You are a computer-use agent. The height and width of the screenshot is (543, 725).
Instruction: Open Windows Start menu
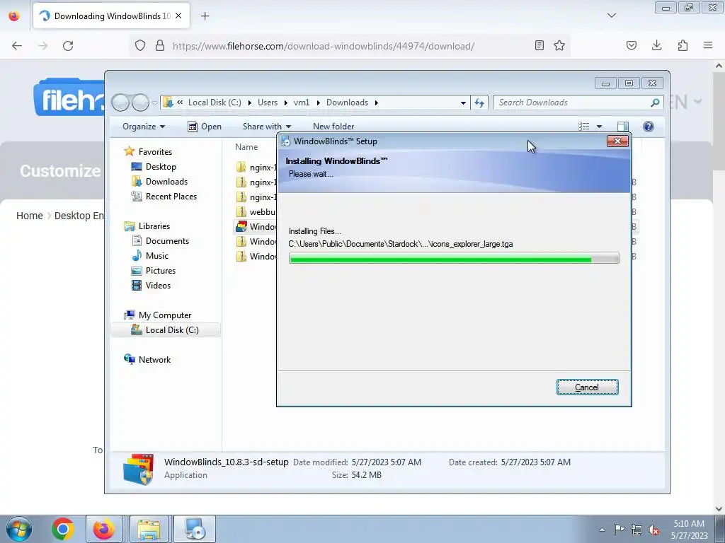click(18, 529)
